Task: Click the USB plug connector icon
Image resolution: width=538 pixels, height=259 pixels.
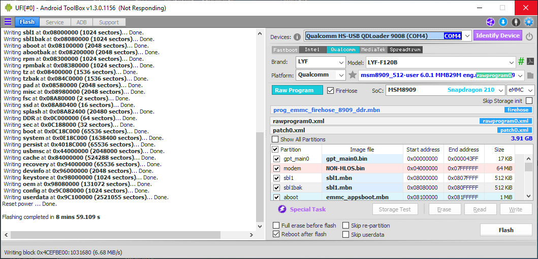Action: [x=516, y=22]
